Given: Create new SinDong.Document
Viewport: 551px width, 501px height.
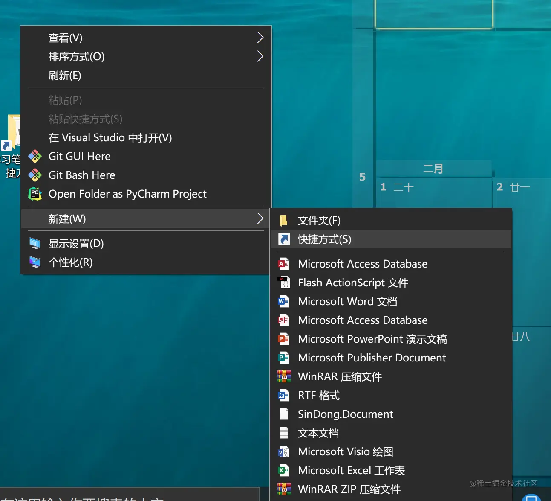Looking at the screenshot, I should coord(391,414).
